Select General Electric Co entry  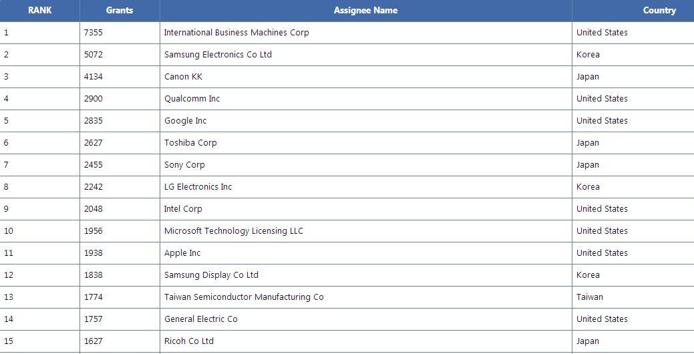click(200, 319)
